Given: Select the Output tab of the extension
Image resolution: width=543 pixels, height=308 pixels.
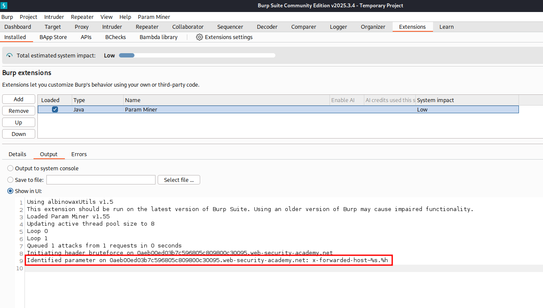Looking at the screenshot, I should pyautogui.click(x=49, y=154).
